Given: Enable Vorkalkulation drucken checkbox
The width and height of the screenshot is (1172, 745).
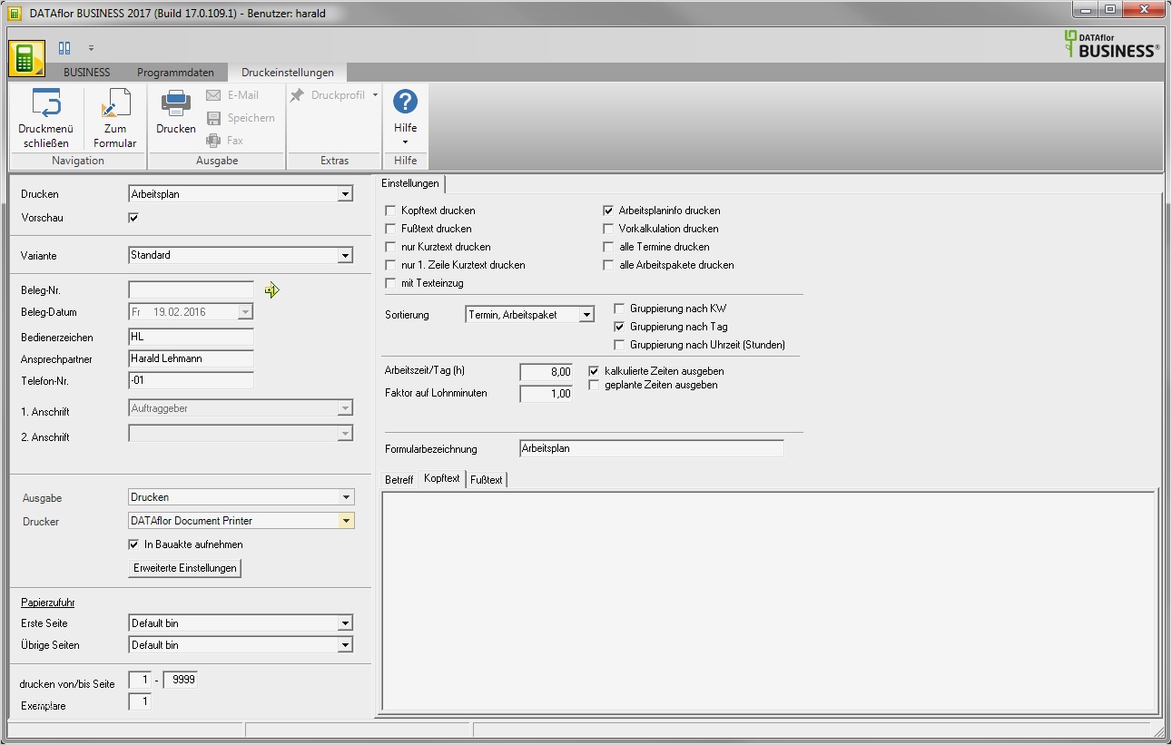Looking at the screenshot, I should click(609, 229).
